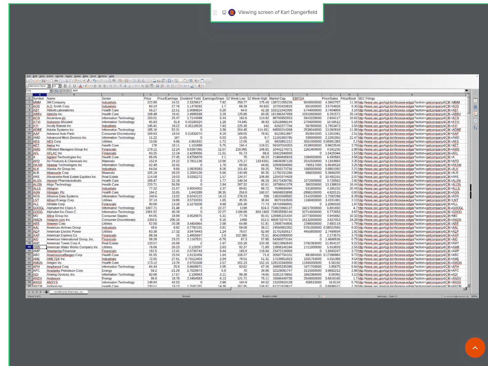Screen dimensions: 488x366
Task: Open the font name dropdown
Action: tap(49, 86)
